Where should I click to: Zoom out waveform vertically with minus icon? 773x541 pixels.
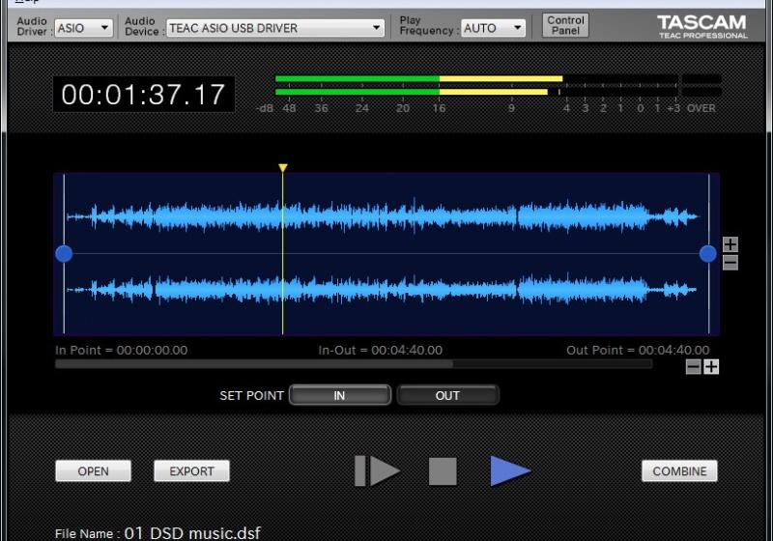tap(730, 262)
